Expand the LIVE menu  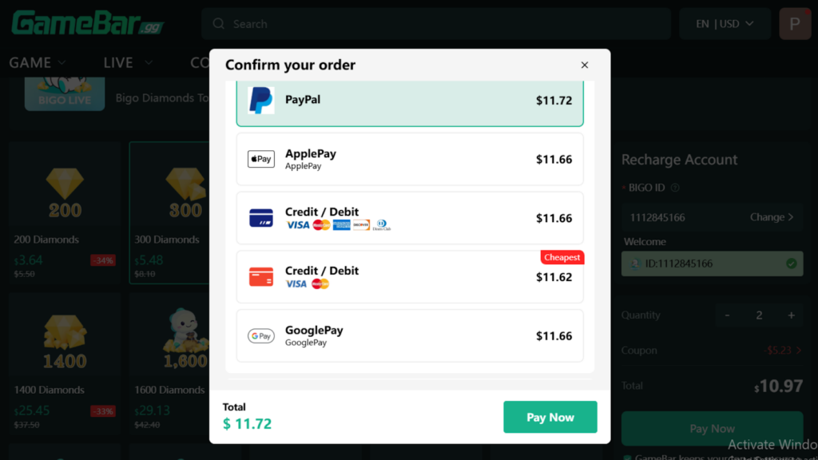coord(128,62)
